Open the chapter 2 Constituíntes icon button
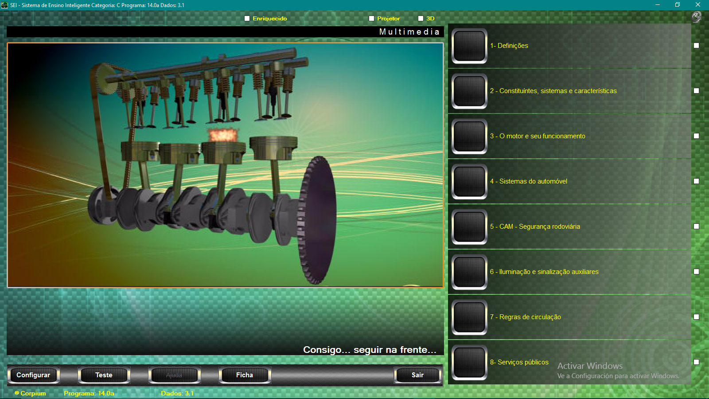The image size is (709, 399). tap(469, 91)
